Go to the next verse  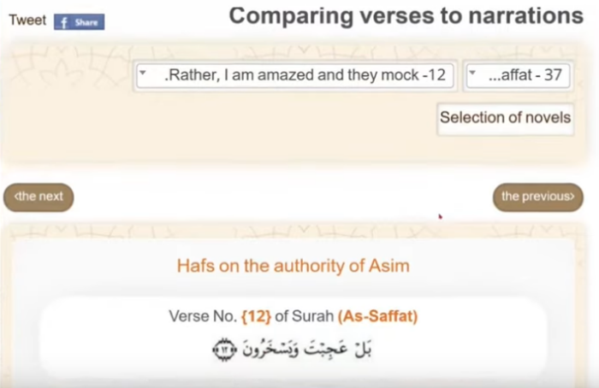pos(39,197)
